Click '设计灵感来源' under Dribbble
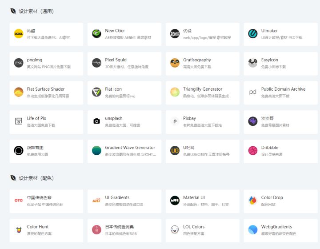Viewport: 320px width, 249px height. (272, 154)
